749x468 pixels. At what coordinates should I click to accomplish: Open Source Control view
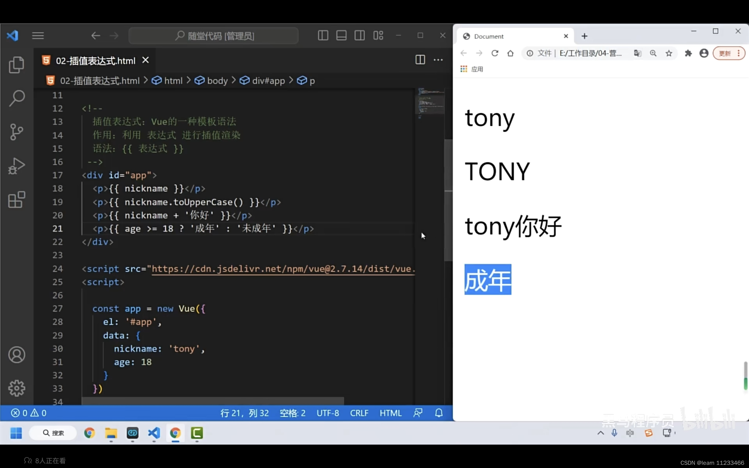coord(16,132)
